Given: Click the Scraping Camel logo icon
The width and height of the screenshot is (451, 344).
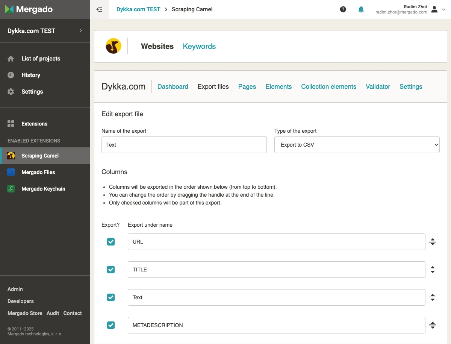Looking at the screenshot, I should (113, 46).
